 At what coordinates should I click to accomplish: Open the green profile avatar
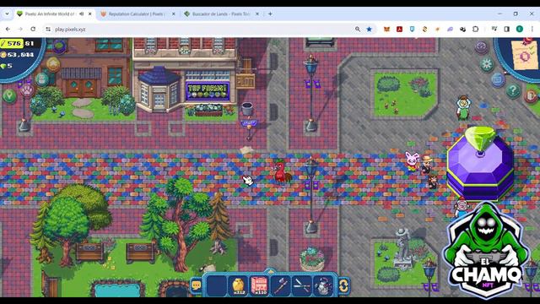coord(520,30)
